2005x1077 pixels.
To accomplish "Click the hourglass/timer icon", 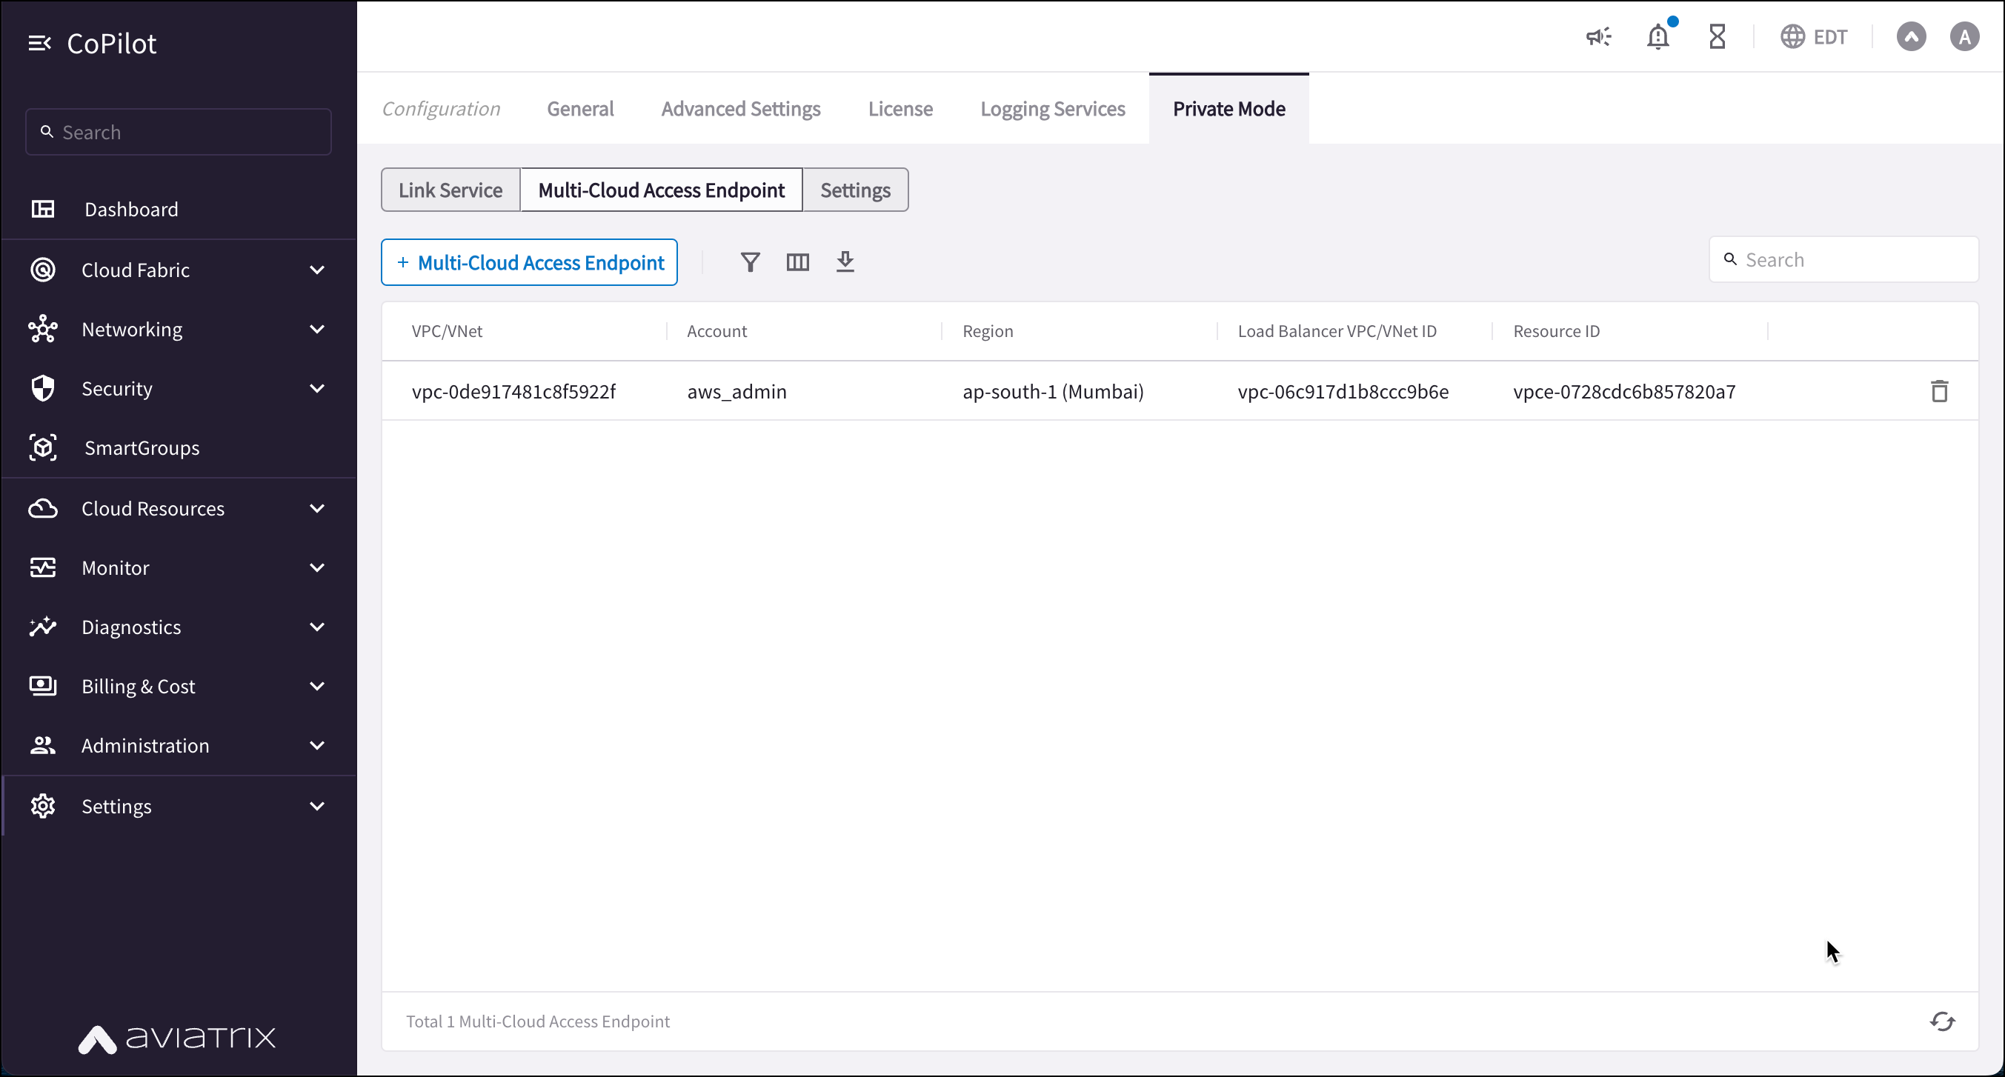I will tap(1718, 36).
